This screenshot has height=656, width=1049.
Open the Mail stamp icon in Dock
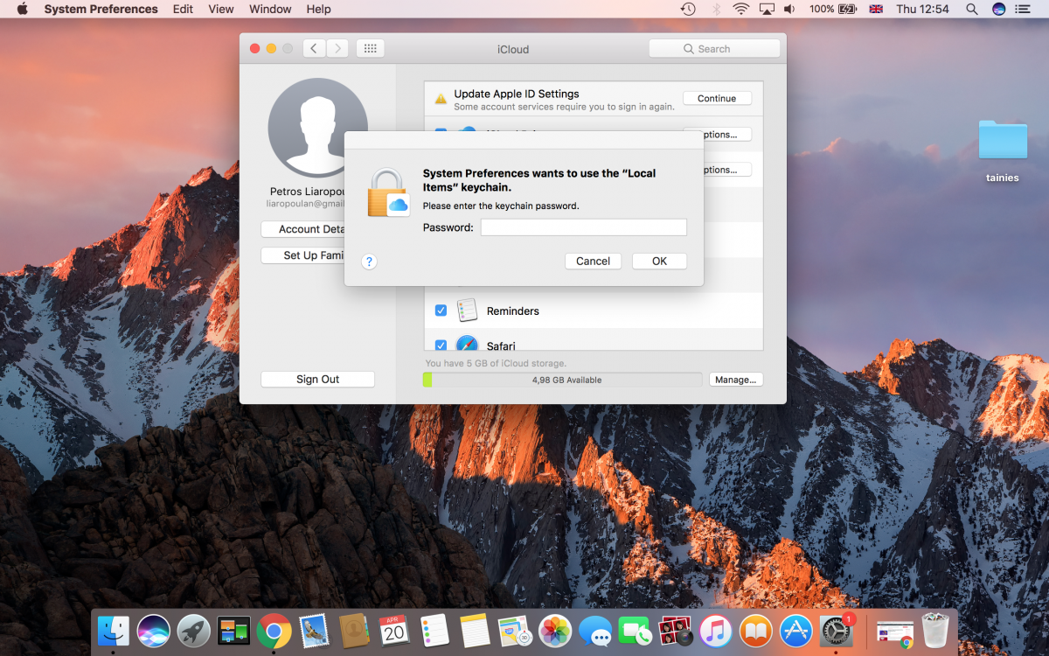(314, 631)
